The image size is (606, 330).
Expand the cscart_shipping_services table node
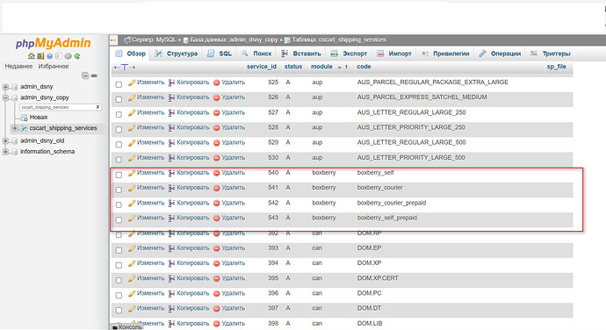click(15, 128)
